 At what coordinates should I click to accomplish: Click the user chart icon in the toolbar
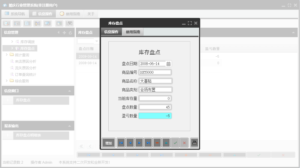pyautogui.click(x=37, y=23)
